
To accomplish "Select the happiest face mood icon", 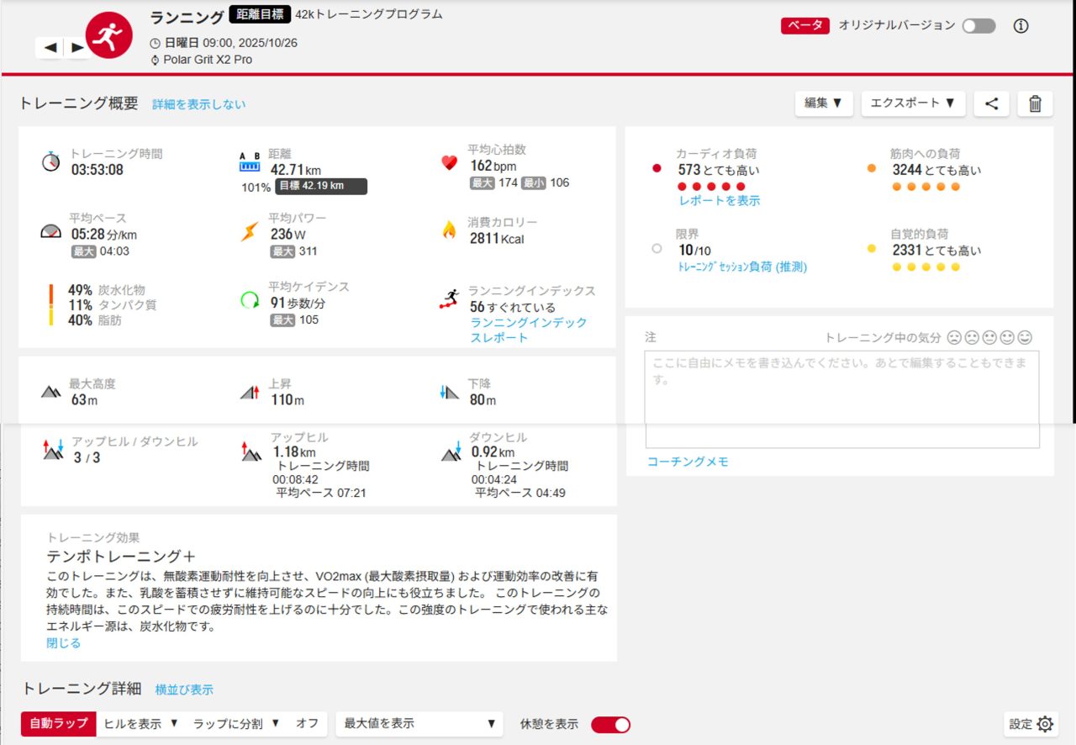I will (x=1024, y=337).
